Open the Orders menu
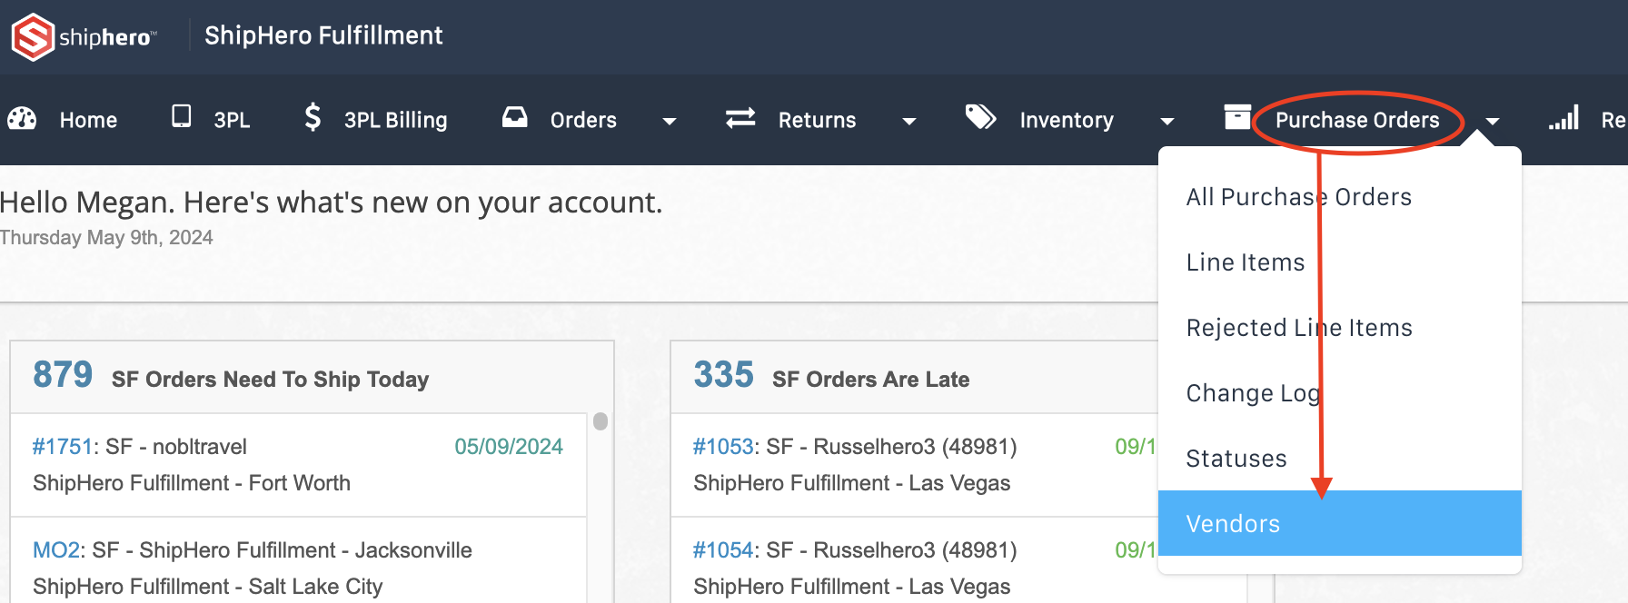Screen dimensions: 1628x603 click(x=583, y=120)
